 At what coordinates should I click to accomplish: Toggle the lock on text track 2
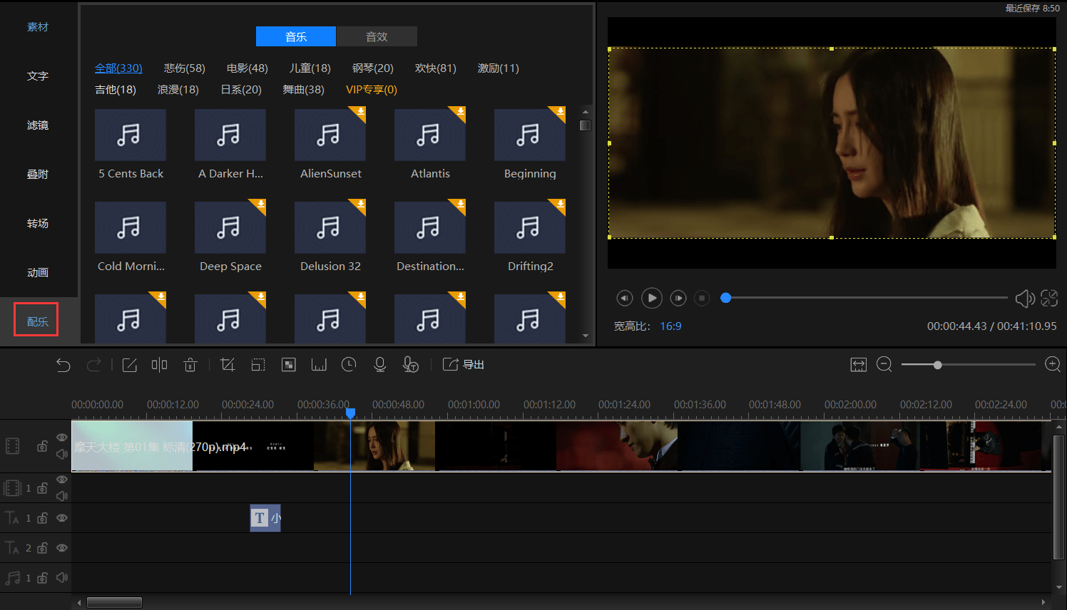pos(43,548)
